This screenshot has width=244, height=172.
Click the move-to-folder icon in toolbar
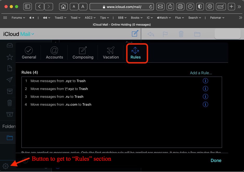pyautogui.click(x=197, y=34)
